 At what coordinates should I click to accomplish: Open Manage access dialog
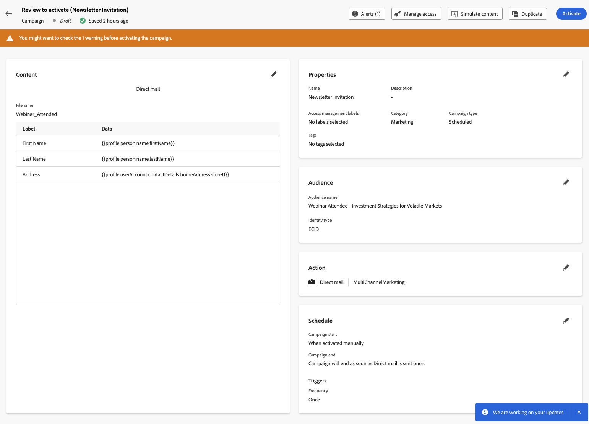pyautogui.click(x=416, y=14)
